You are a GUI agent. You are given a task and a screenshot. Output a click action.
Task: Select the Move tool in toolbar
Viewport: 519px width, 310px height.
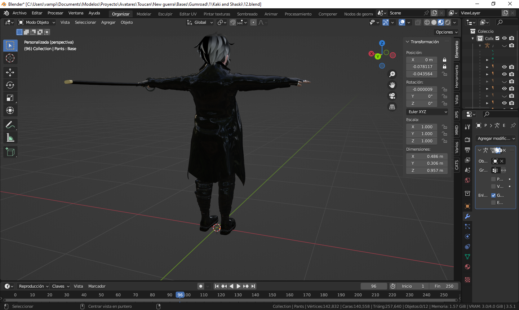coord(10,72)
